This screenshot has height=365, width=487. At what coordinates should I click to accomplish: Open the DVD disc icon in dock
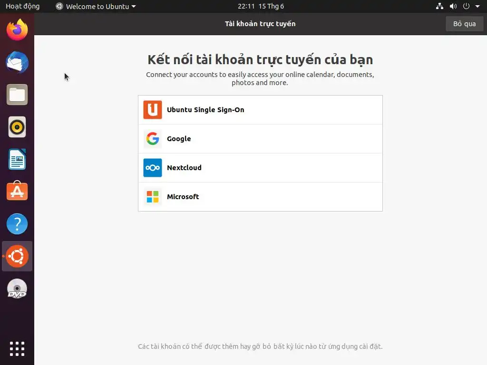point(17,289)
